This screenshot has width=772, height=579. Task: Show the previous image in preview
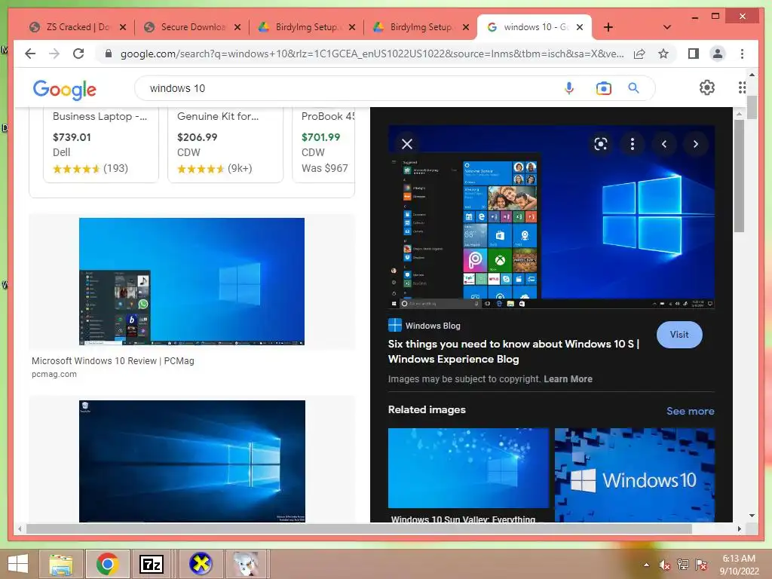pos(663,144)
